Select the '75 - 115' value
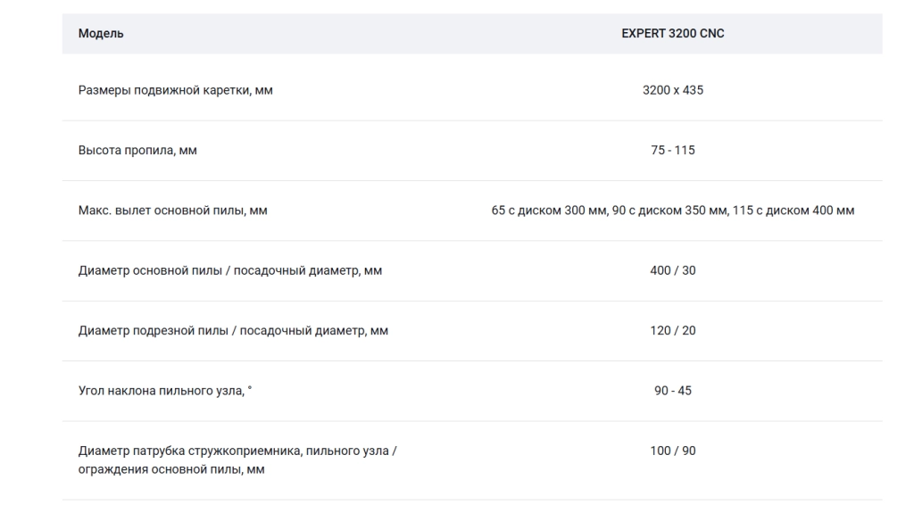This screenshot has height=513, width=914. (x=673, y=151)
